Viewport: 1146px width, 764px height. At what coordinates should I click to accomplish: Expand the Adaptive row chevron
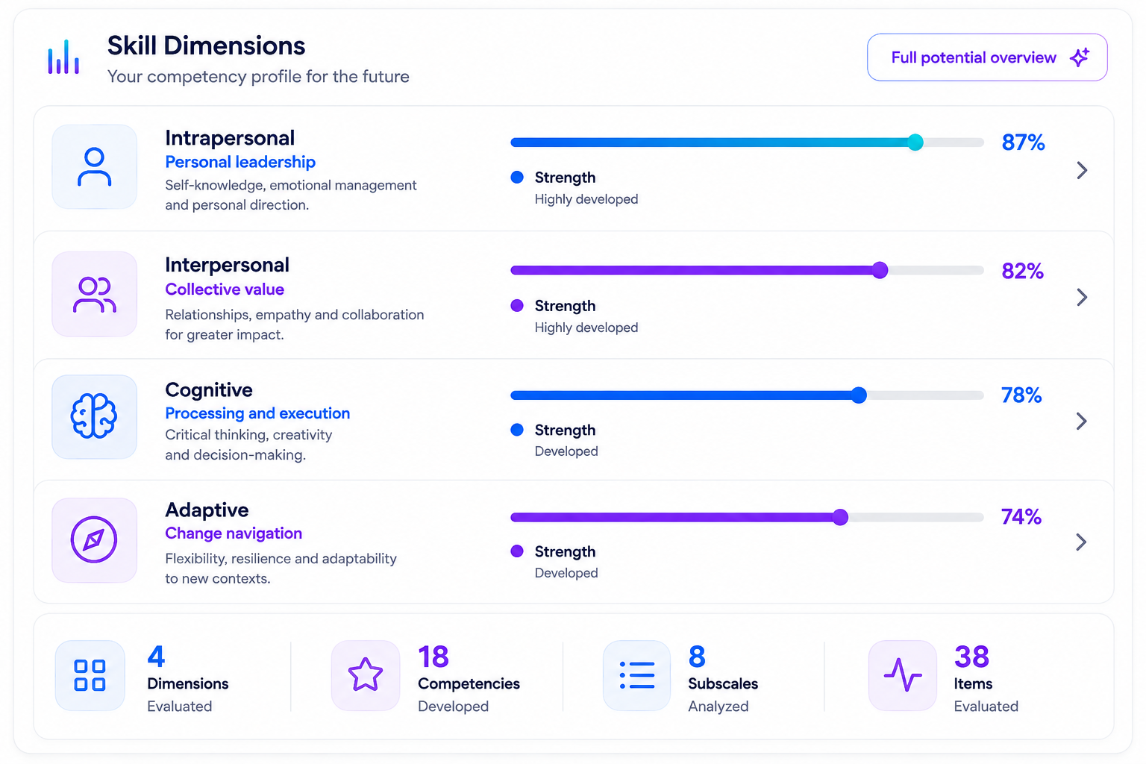pos(1082,542)
